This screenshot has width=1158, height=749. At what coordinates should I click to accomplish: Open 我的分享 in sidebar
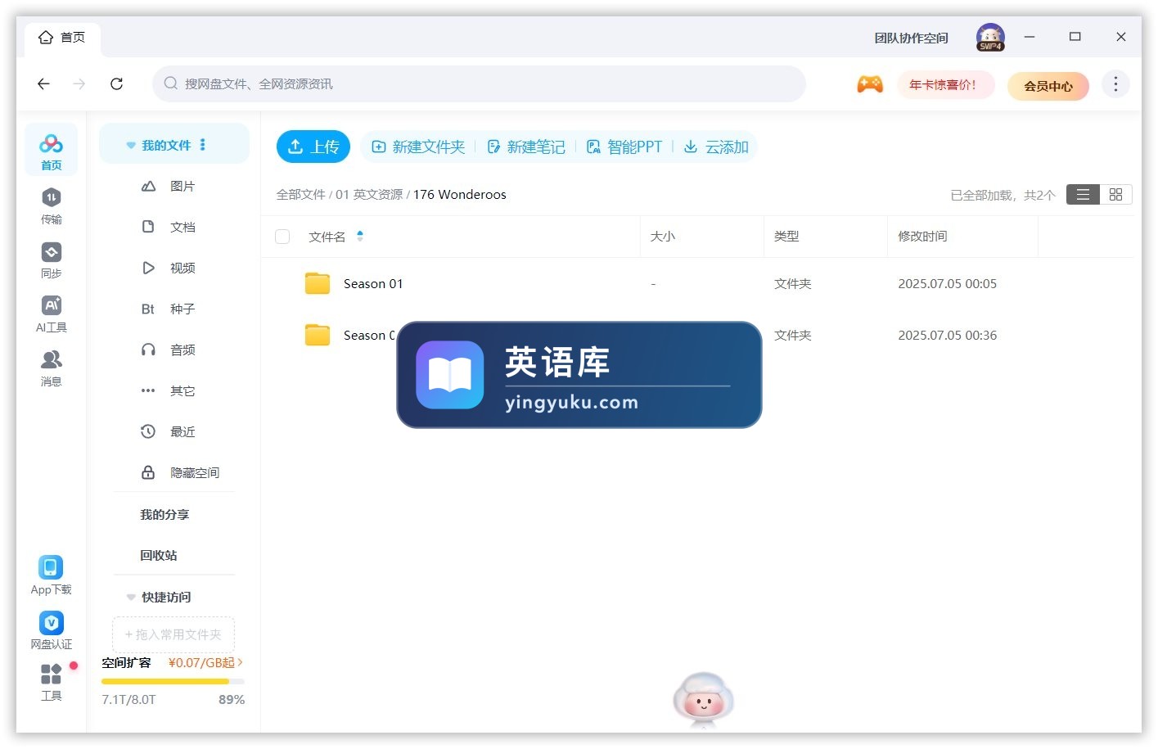[x=164, y=515]
